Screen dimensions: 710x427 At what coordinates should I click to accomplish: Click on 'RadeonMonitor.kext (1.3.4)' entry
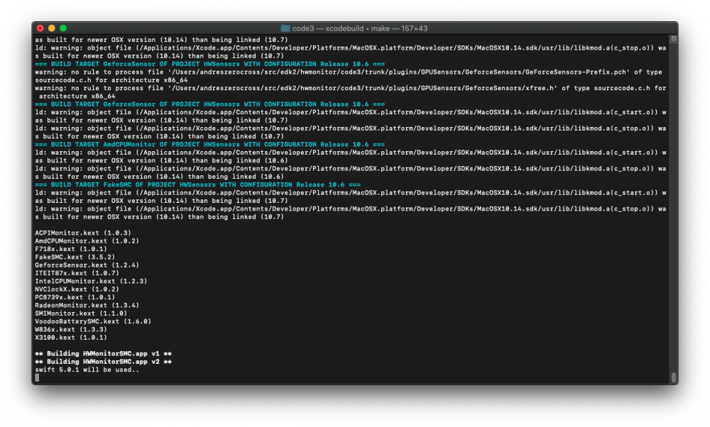(87, 305)
